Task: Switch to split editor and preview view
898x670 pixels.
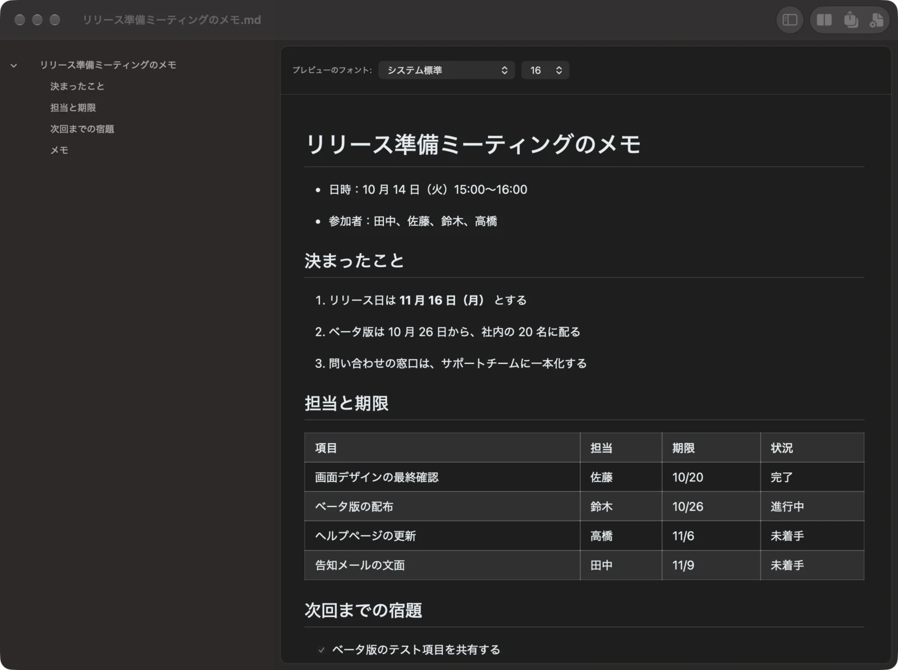Action: coord(824,20)
